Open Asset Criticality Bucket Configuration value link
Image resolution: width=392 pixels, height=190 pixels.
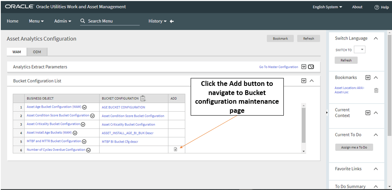click(x=128, y=124)
